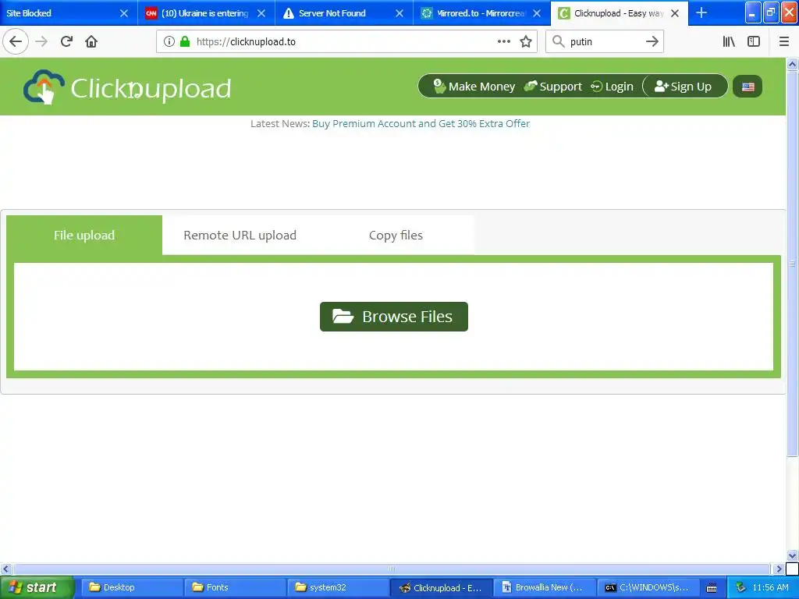The width and height of the screenshot is (799, 599).
Task: Click the on-screen keyboard tray icon
Action: 712,588
